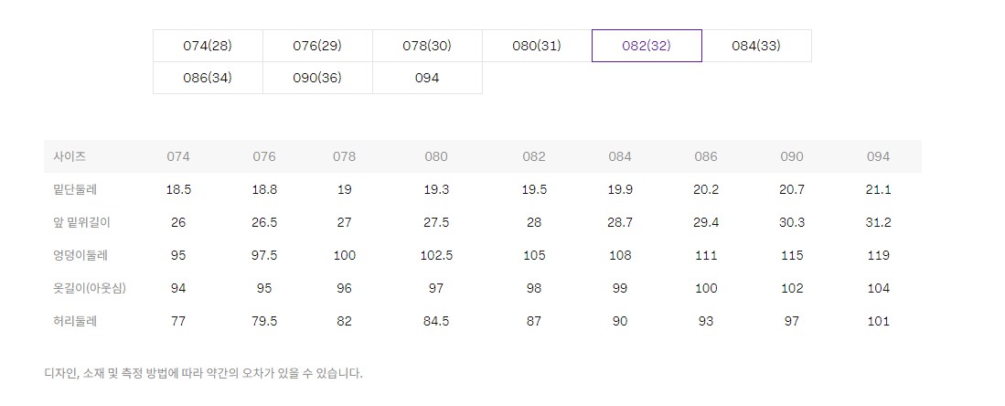Pick the 094 size option button
Viewport: 1005px width, 406px height.
[427, 78]
